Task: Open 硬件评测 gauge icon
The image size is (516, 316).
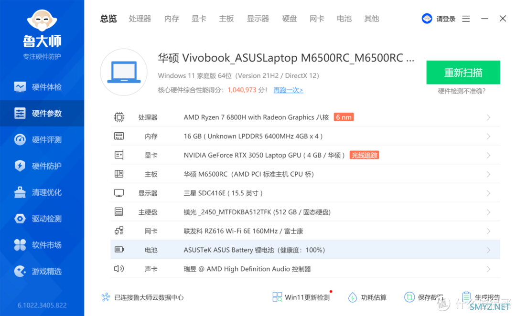Action: pyautogui.click(x=20, y=139)
